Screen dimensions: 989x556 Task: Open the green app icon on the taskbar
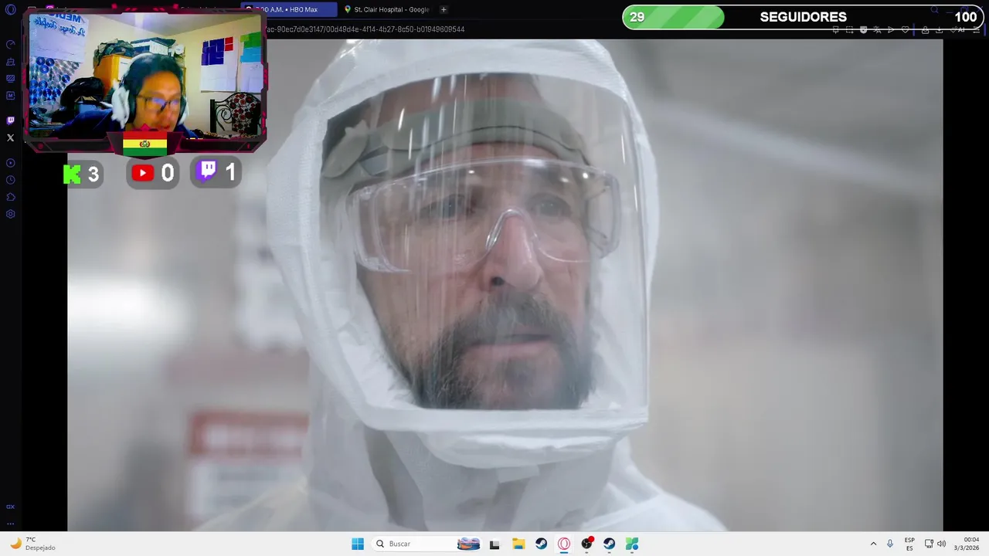click(x=632, y=544)
